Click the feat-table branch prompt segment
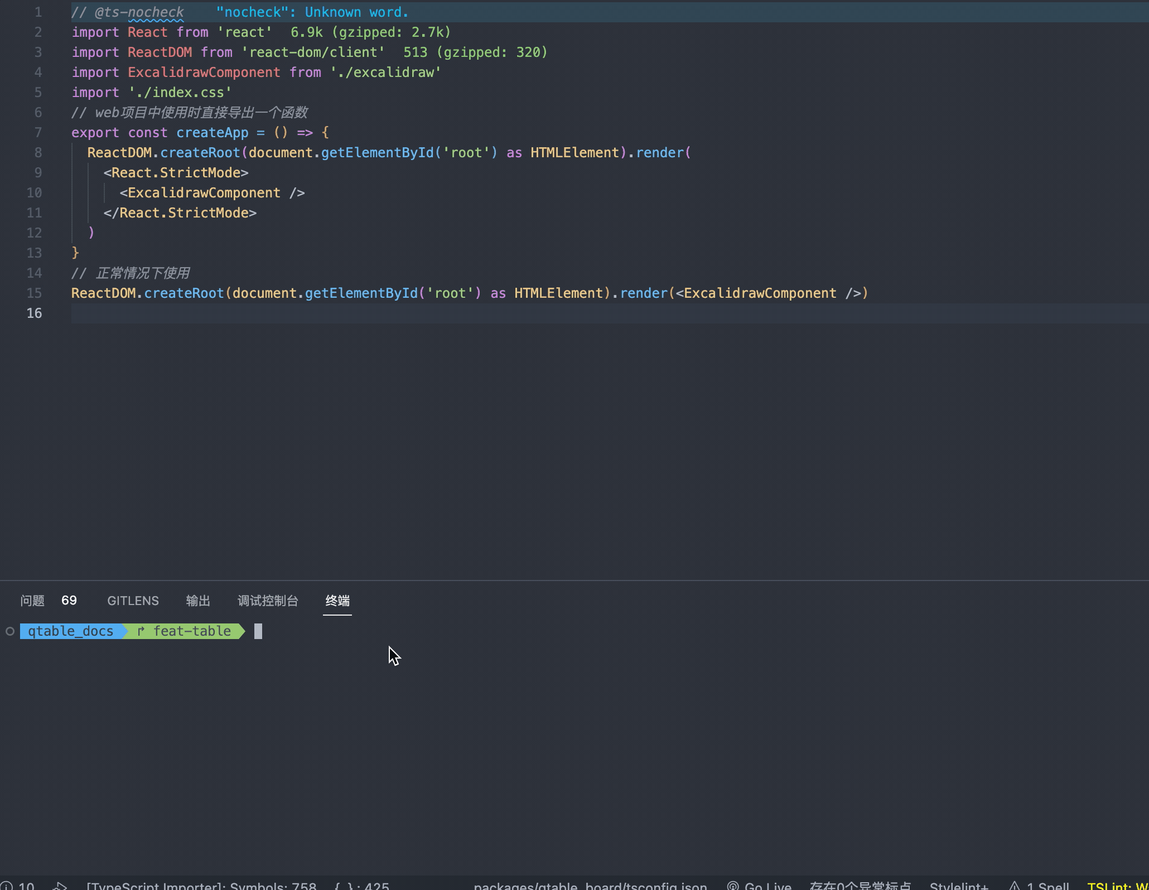The image size is (1149, 890). coord(192,631)
